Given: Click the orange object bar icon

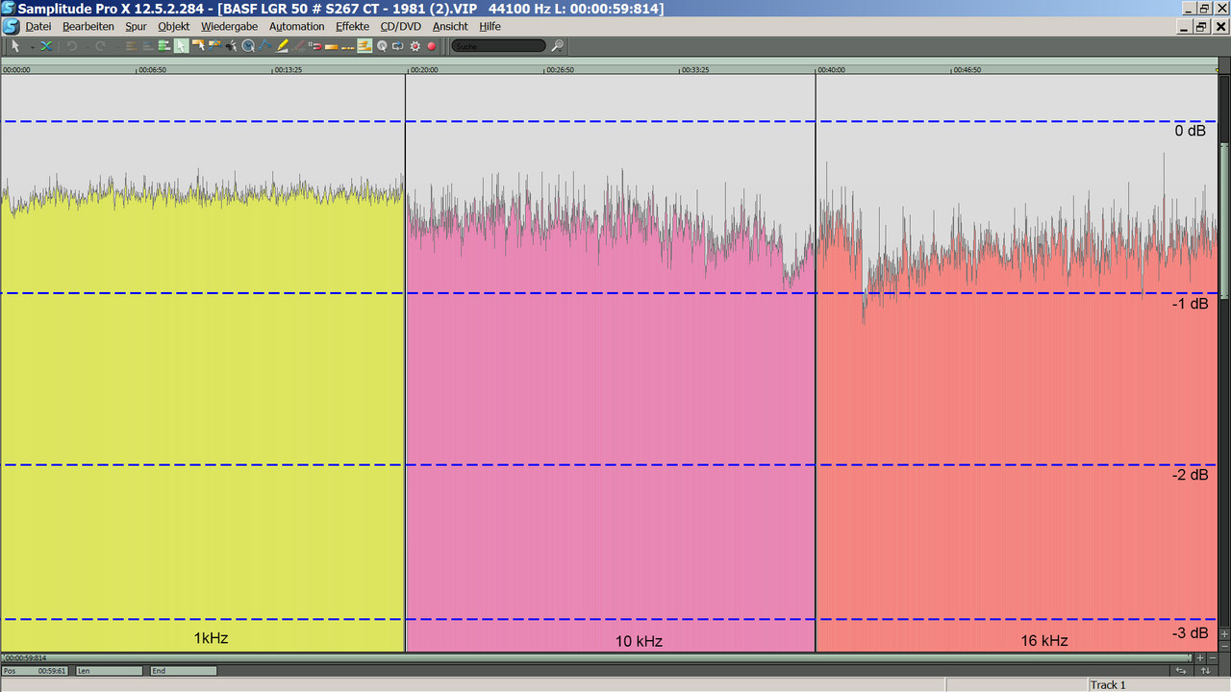Looking at the screenshot, I should tap(332, 46).
